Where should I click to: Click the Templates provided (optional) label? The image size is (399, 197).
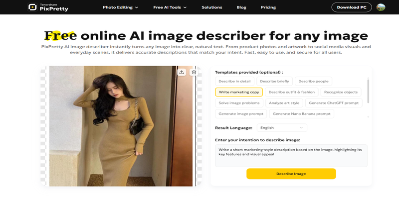tap(249, 72)
